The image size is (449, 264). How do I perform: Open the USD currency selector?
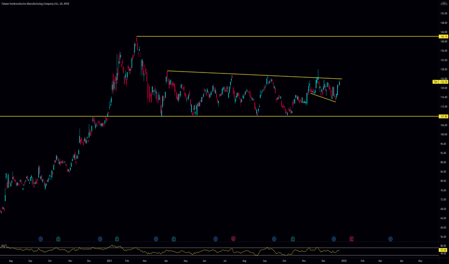coord(444,4)
